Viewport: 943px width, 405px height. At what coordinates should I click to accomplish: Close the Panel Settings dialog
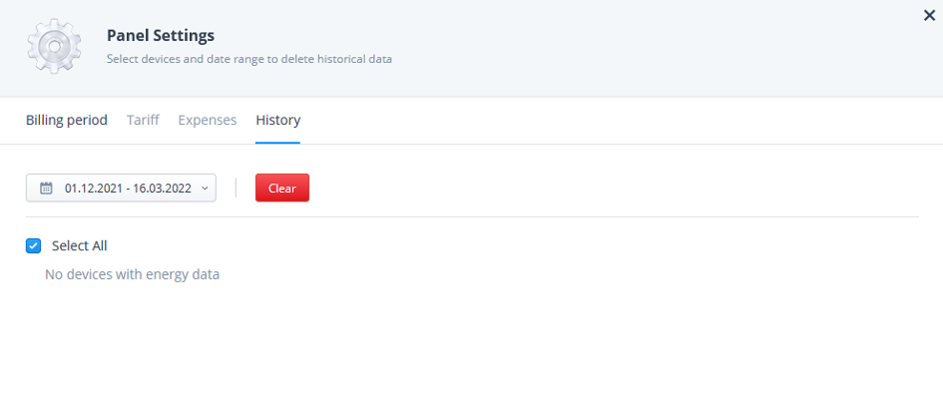tap(929, 16)
